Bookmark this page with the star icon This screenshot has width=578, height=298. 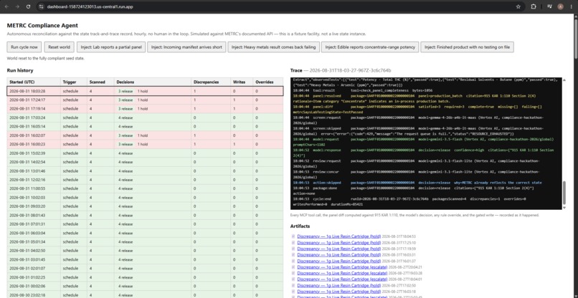pyautogui.click(x=518, y=6)
